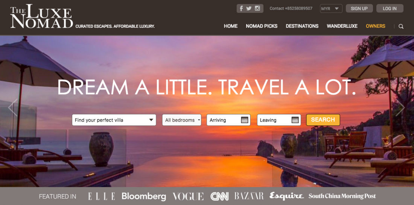The image size is (414, 205).
Task: Open the Facebook social icon
Action: 241,8
